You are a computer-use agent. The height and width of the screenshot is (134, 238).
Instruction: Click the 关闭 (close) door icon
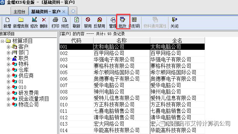[174, 20]
